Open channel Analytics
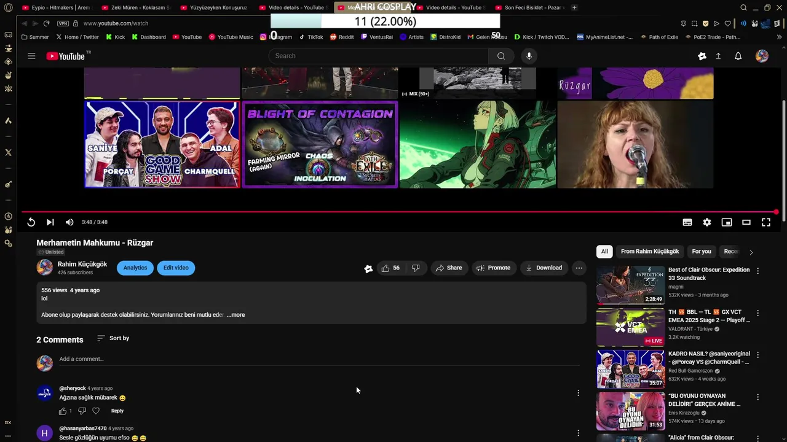The height and width of the screenshot is (442, 787). pyautogui.click(x=135, y=268)
